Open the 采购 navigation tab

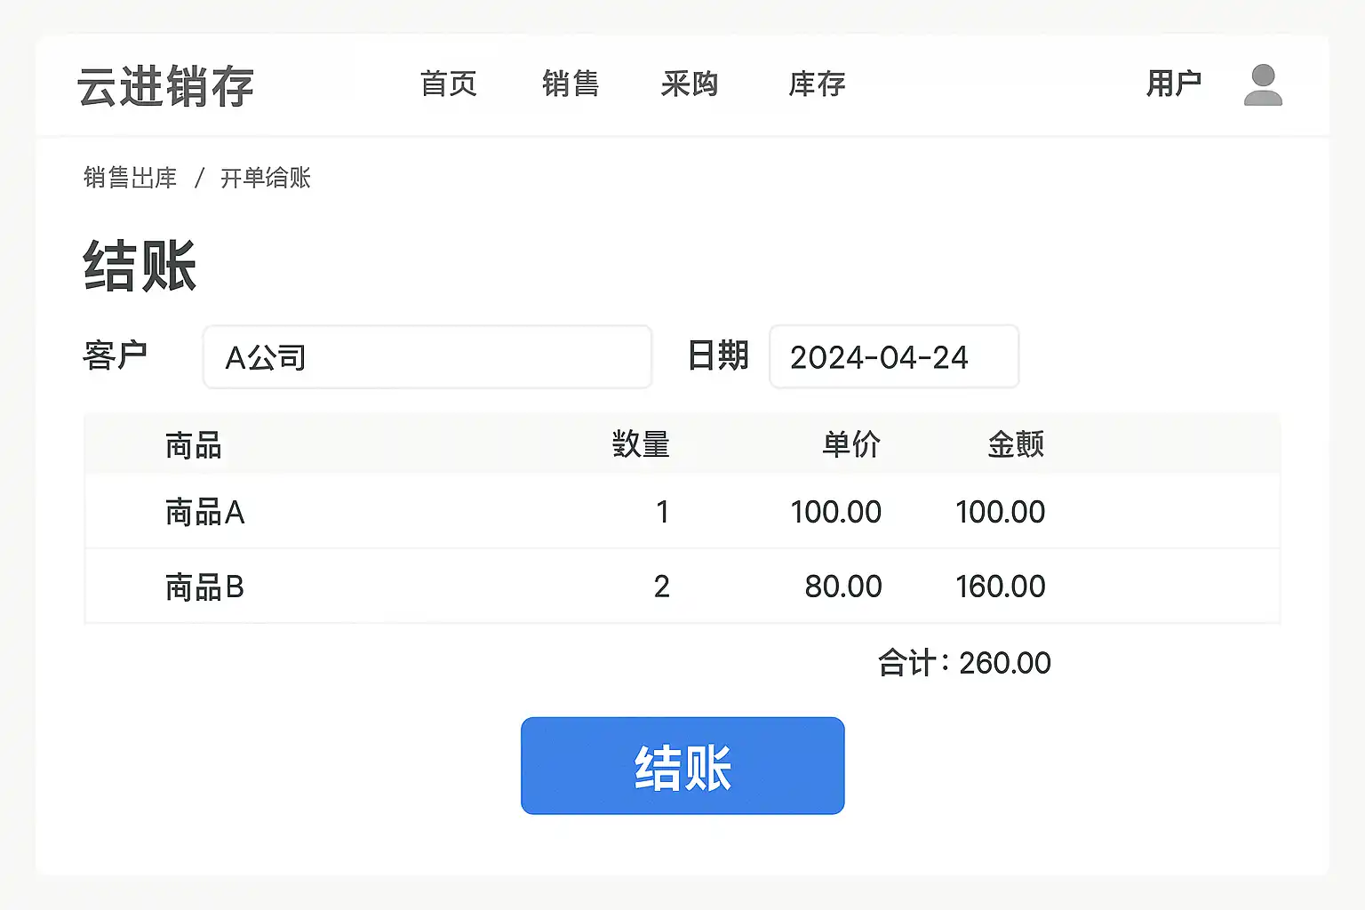(x=690, y=84)
